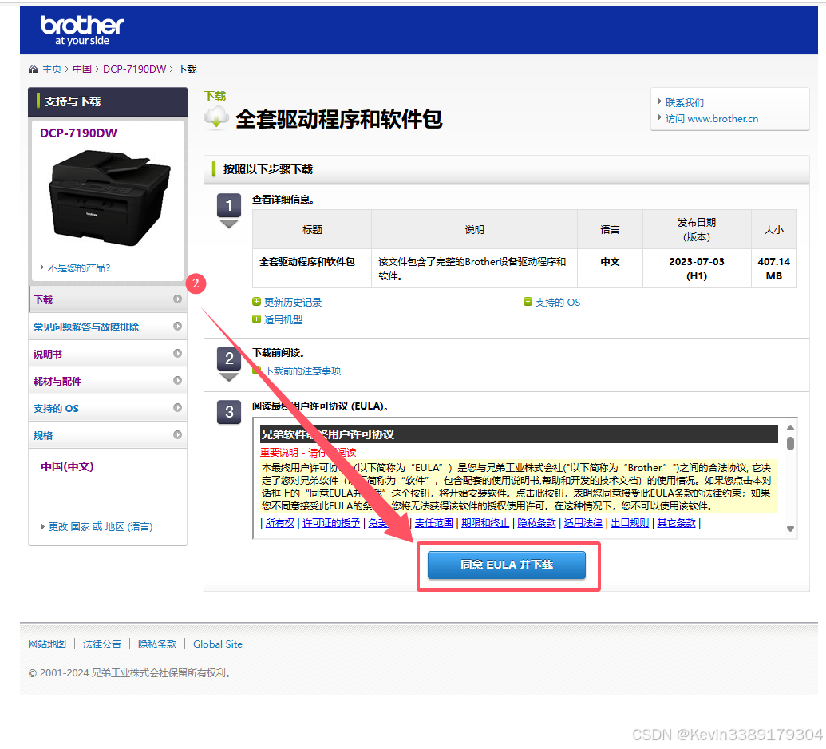Click green plus icon beside 支持的 OS
The height and width of the screenshot is (749, 826).
coord(528,302)
